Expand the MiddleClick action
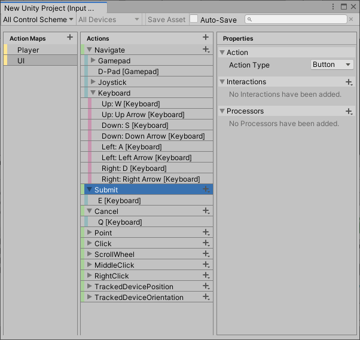The image size is (360, 340). (90, 265)
